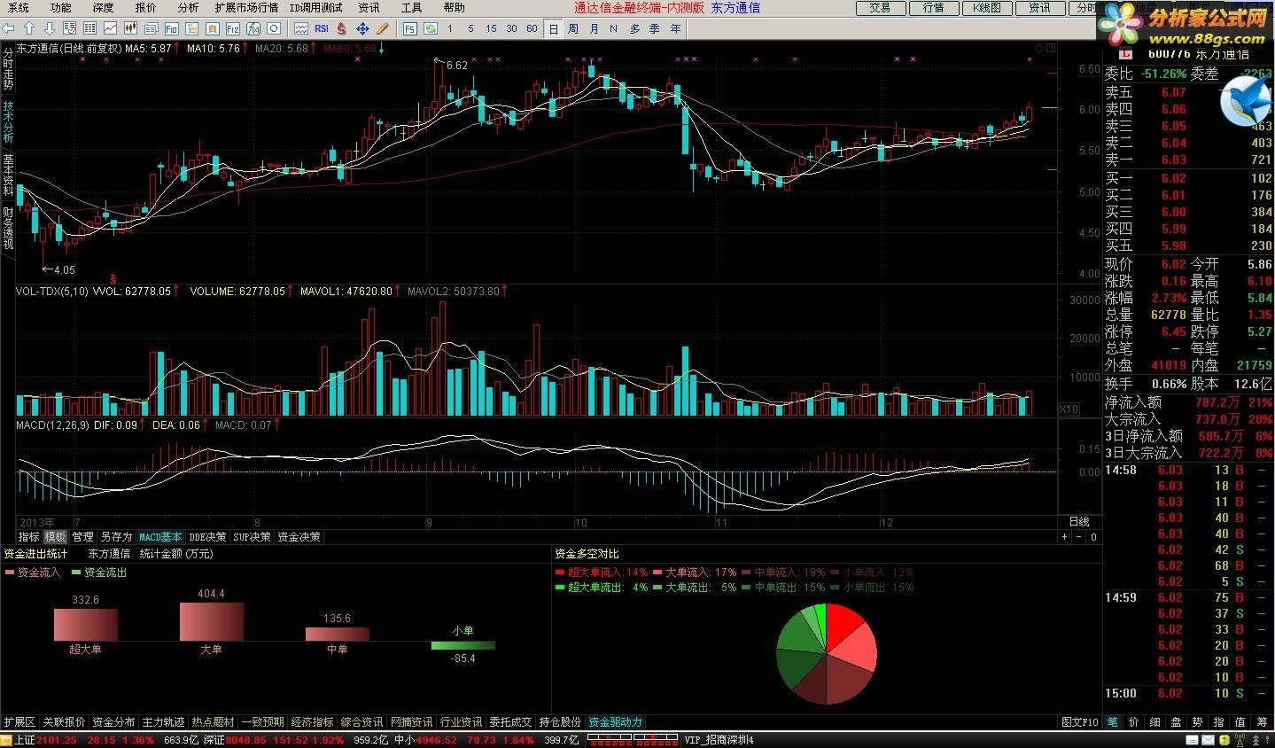This screenshot has width=1275, height=748.
Task: Click the 交易 button at top
Action: click(880, 8)
